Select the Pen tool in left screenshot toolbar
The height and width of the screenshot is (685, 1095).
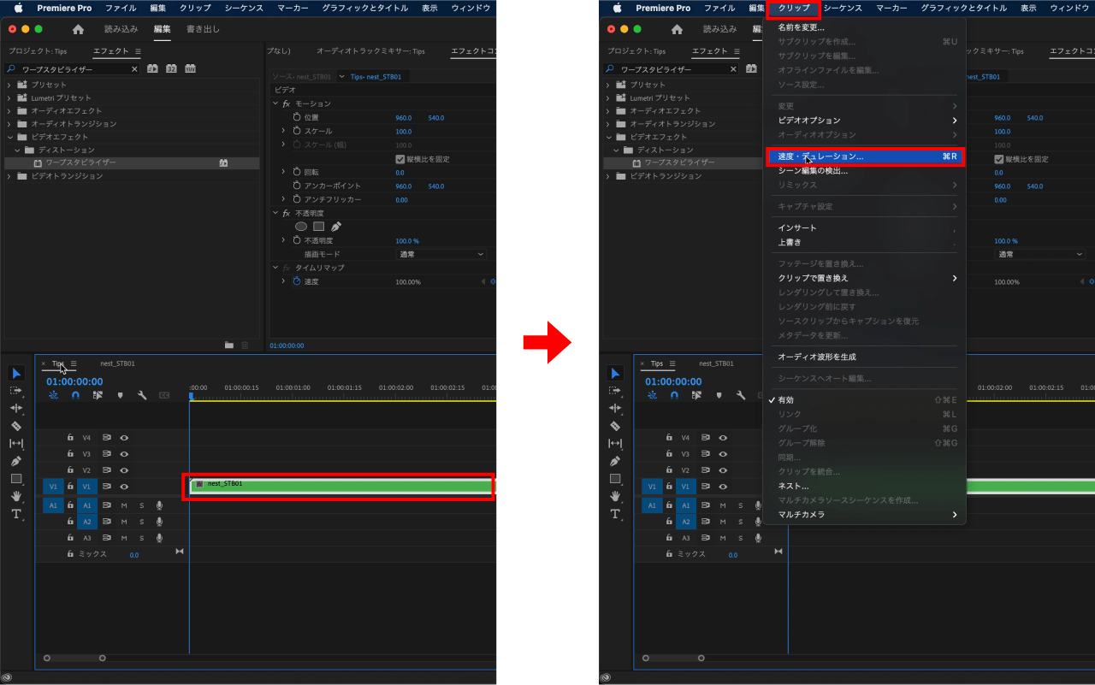16,461
